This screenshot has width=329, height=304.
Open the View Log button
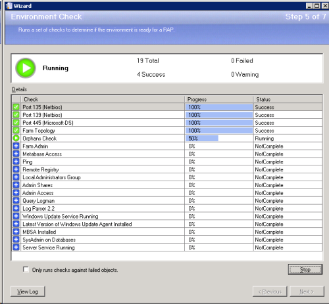[x=28, y=292]
